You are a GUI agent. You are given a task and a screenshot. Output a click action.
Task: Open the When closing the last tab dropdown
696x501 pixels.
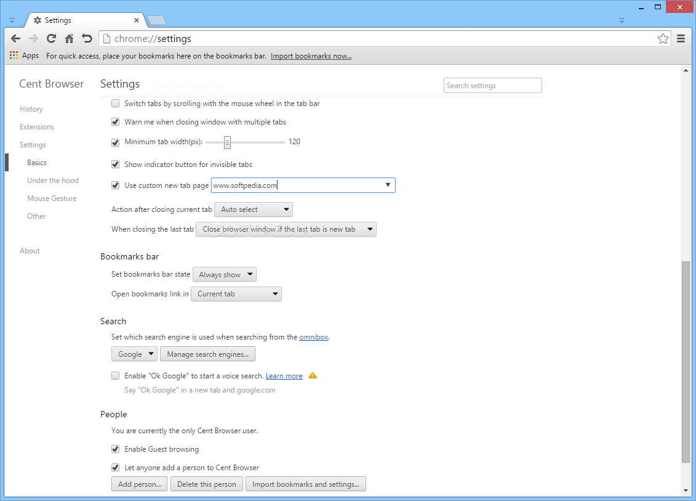286,229
